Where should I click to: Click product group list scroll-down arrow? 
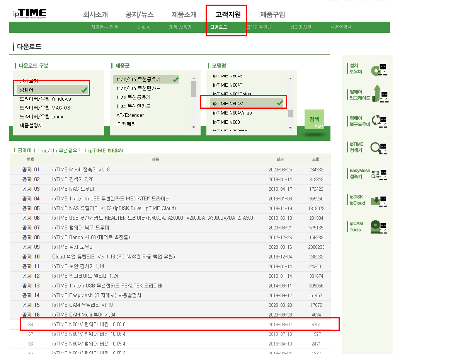click(x=194, y=127)
